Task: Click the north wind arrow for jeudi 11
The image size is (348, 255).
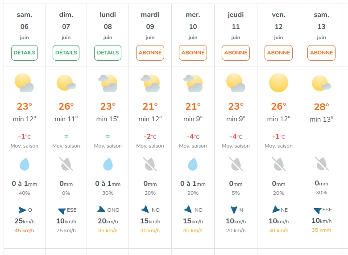Action: [234, 210]
